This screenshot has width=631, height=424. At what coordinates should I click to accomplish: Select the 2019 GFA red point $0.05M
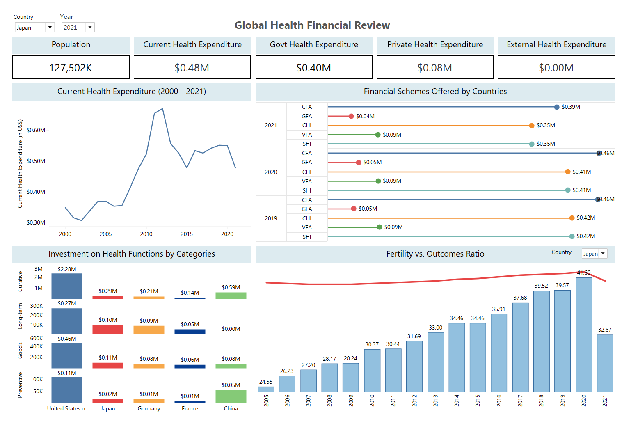tap(354, 209)
